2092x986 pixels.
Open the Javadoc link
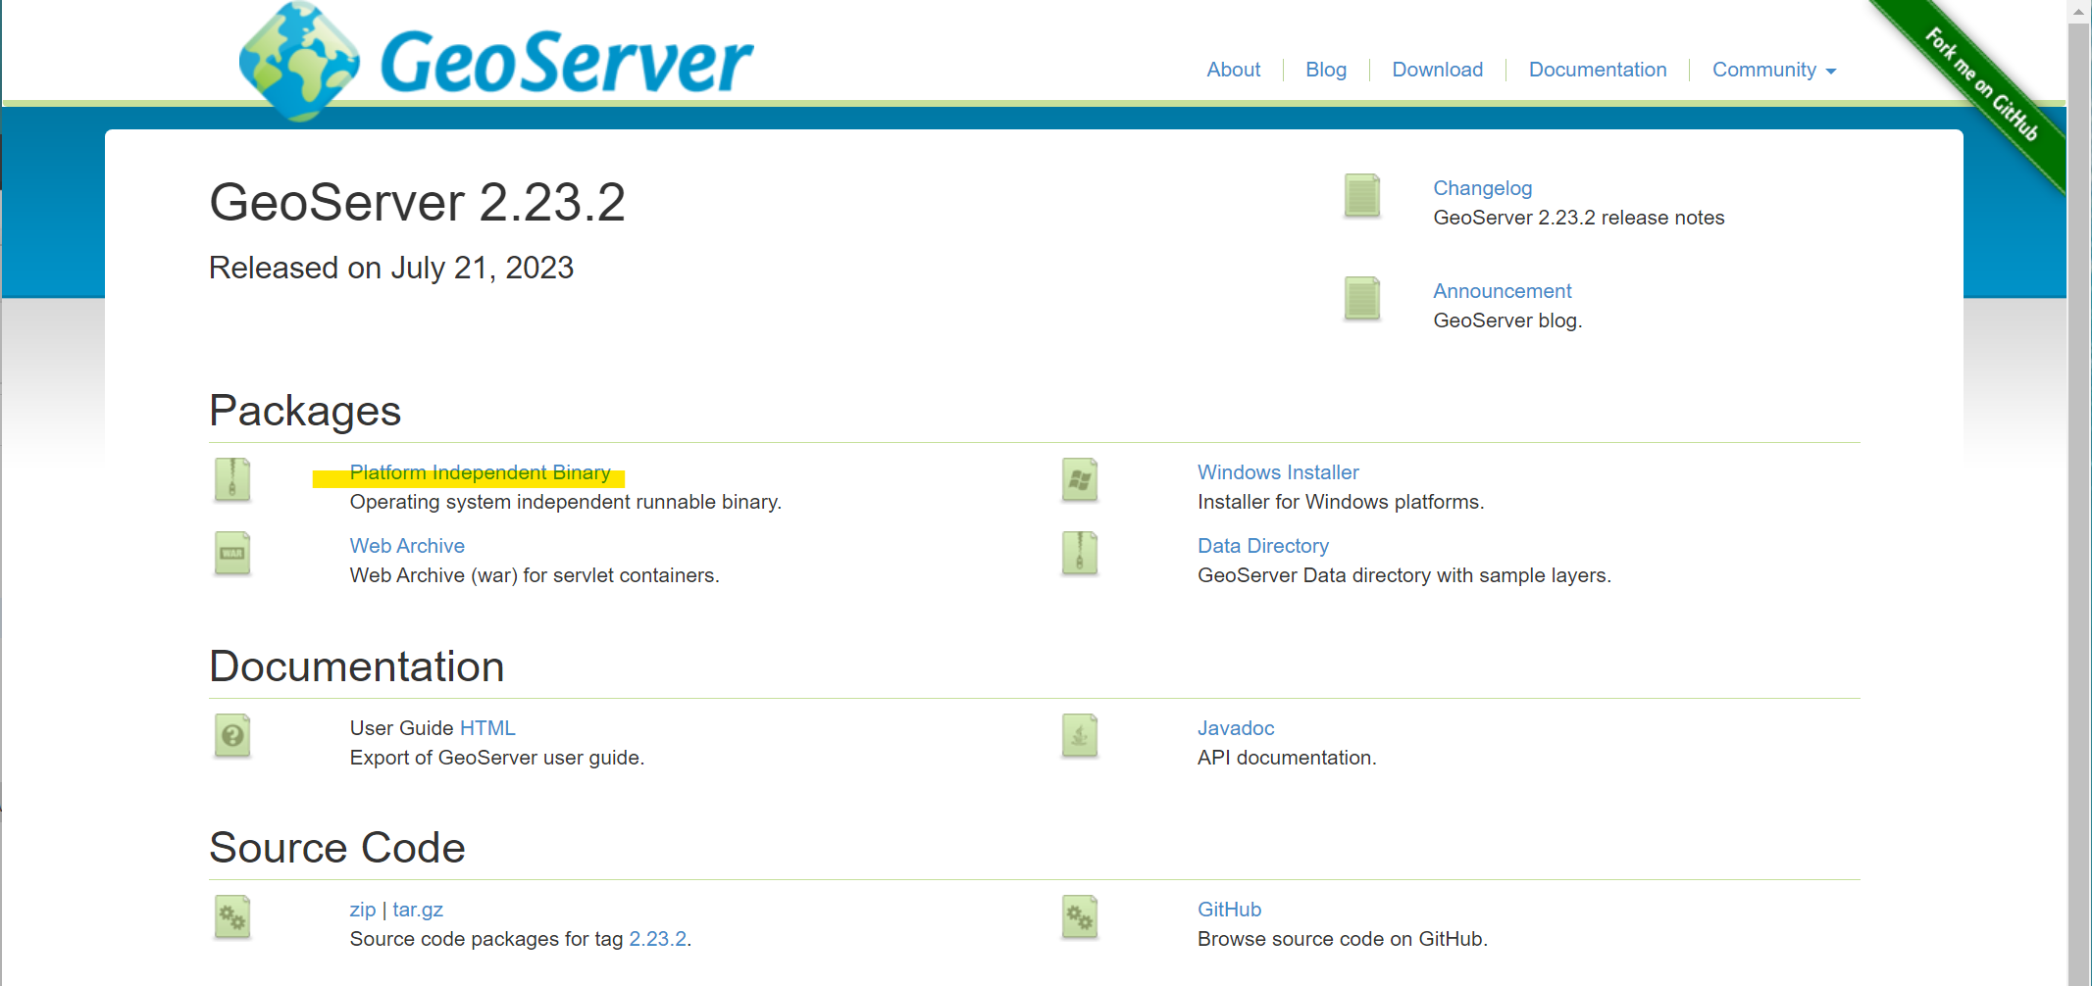tap(1236, 728)
